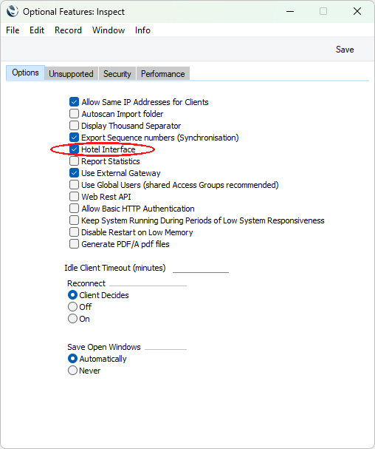The image size is (375, 449).
Task: Open the Info menu
Action: 142,30
